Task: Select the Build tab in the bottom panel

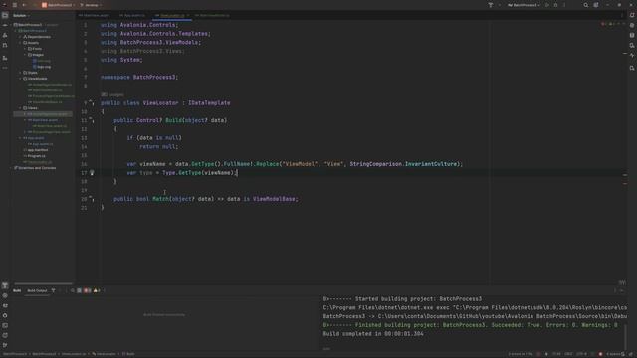Action: (x=17, y=290)
